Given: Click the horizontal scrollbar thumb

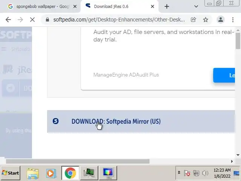Looking at the screenshot, I should coord(78,161).
